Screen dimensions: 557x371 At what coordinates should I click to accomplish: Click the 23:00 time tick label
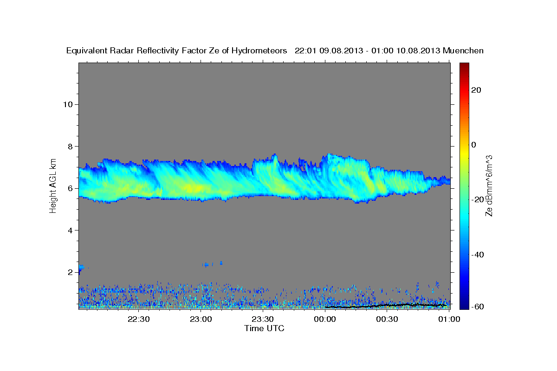[201, 319]
